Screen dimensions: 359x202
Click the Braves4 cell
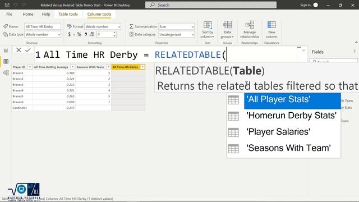coord(22,90)
